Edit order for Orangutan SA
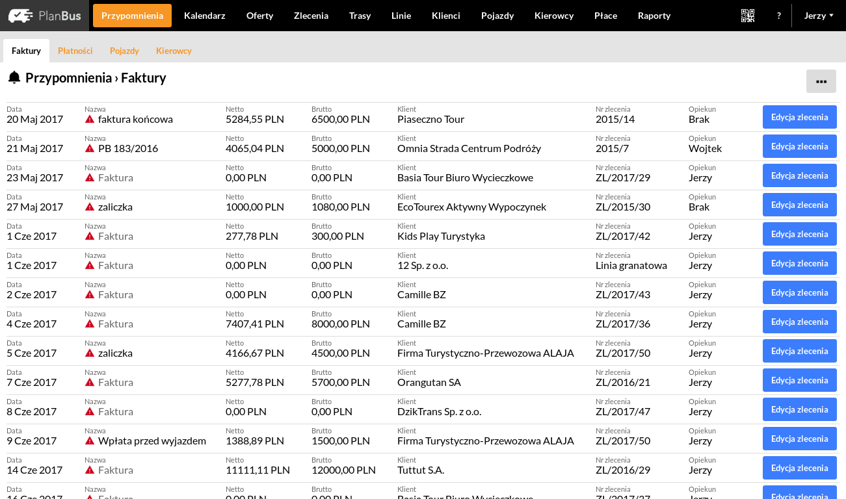 click(x=799, y=380)
